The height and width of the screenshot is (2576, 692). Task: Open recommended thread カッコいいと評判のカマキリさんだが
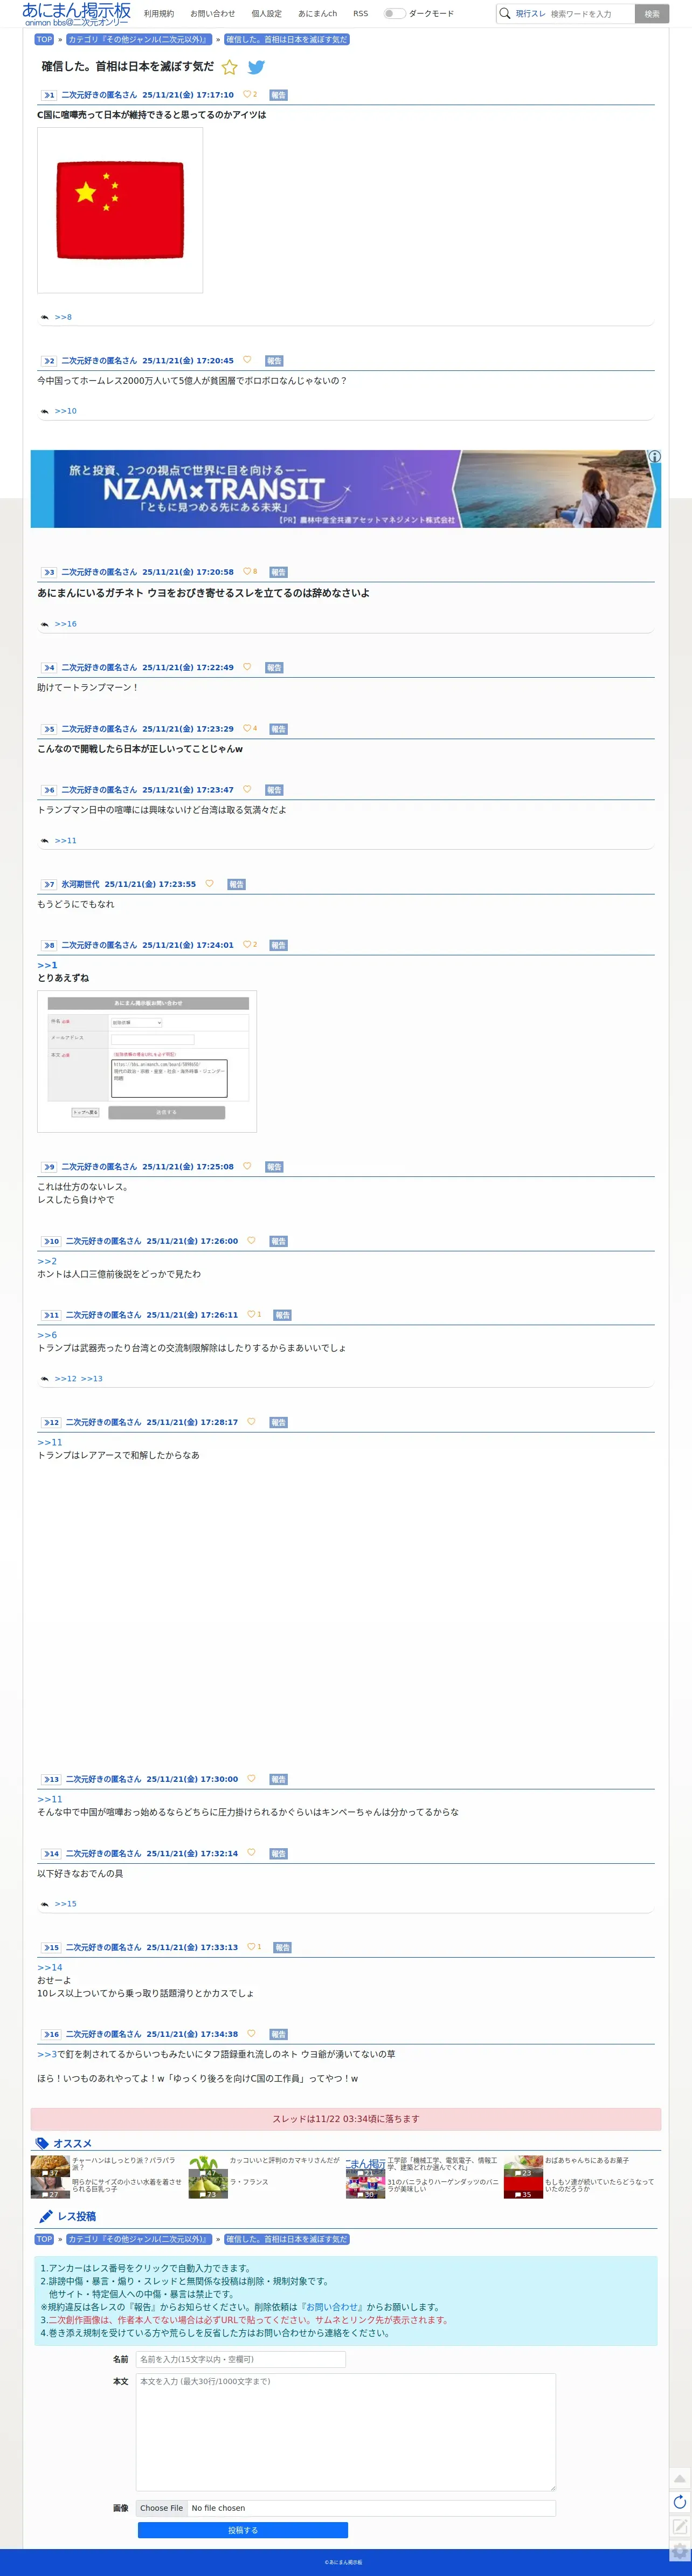pyautogui.click(x=284, y=2160)
